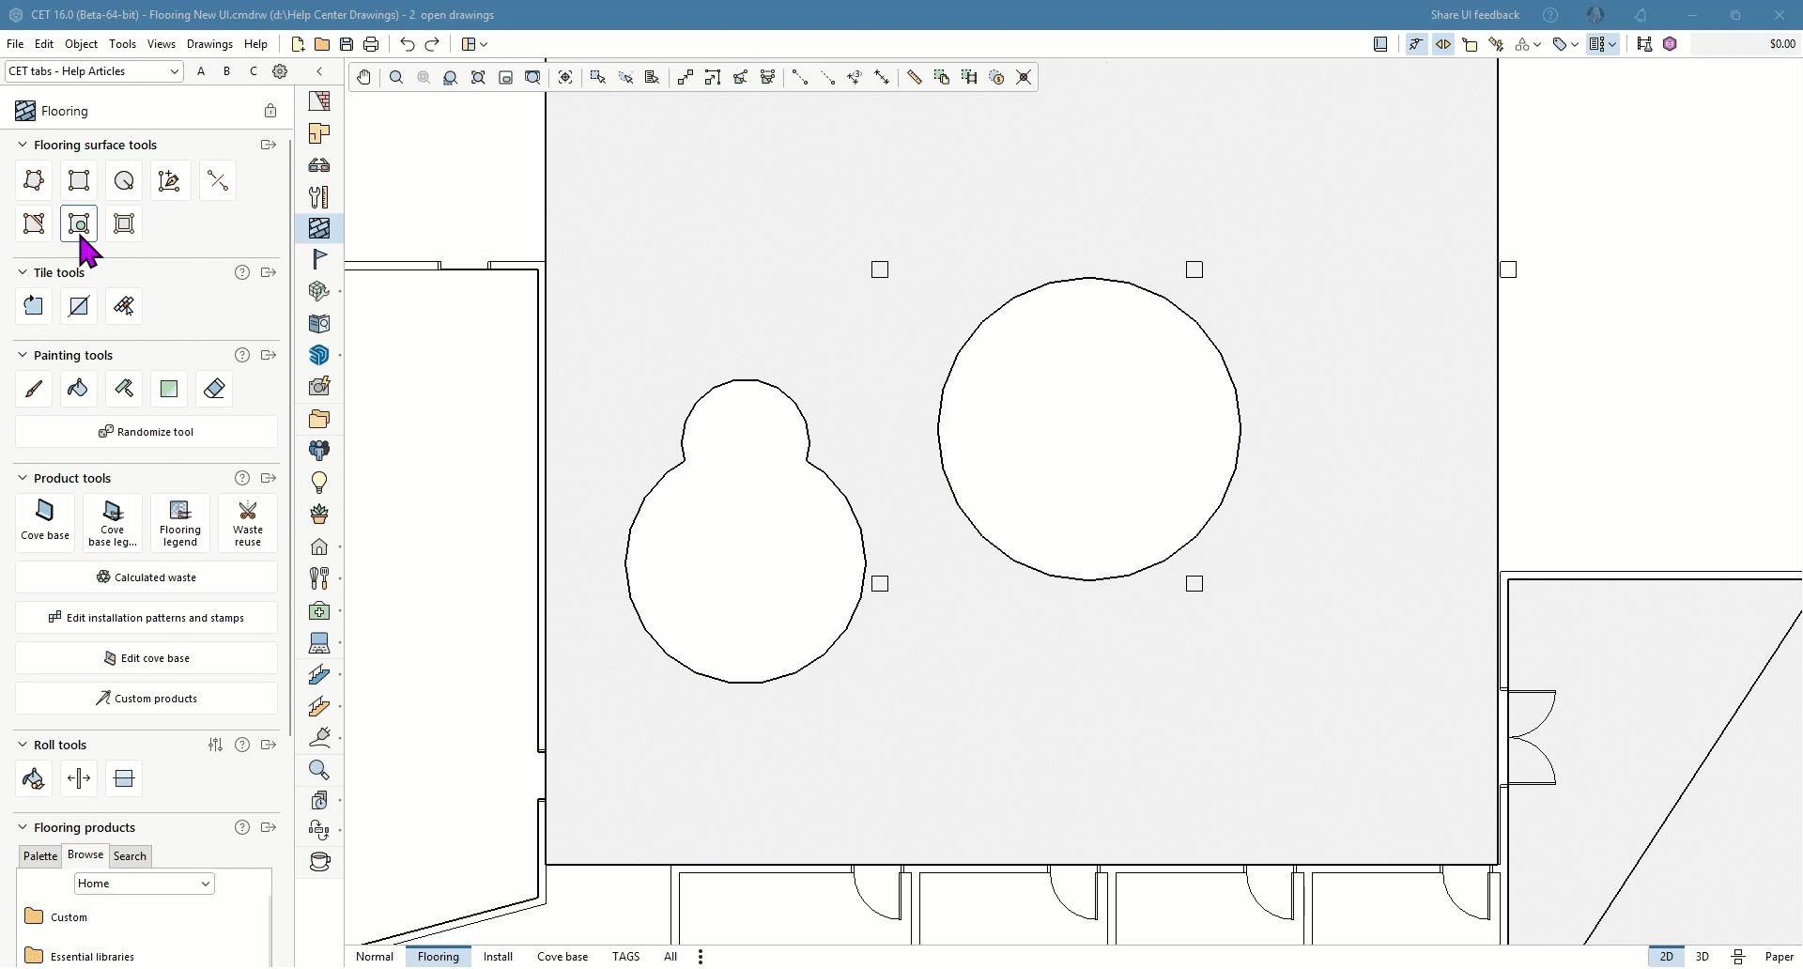Open the Object menu
This screenshot has height=969, width=1803.
tap(81, 44)
